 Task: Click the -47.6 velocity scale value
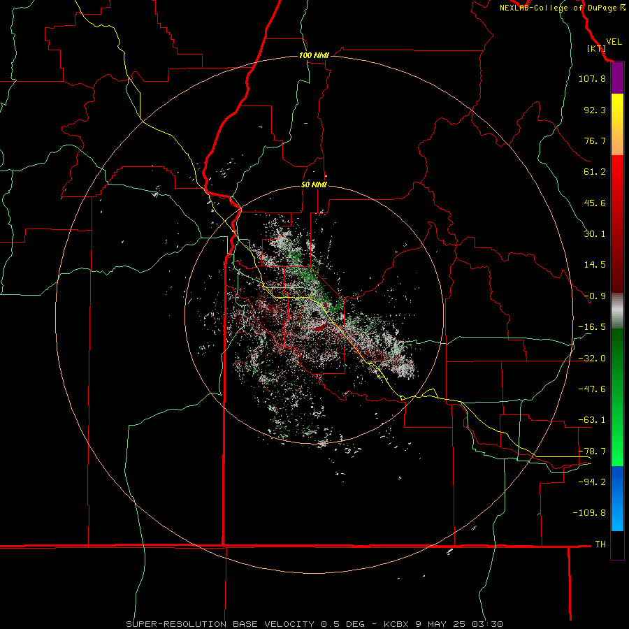point(592,389)
